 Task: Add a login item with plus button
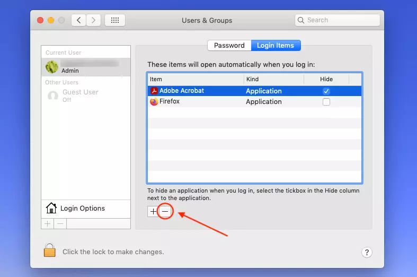pyautogui.click(x=153, y=211)
